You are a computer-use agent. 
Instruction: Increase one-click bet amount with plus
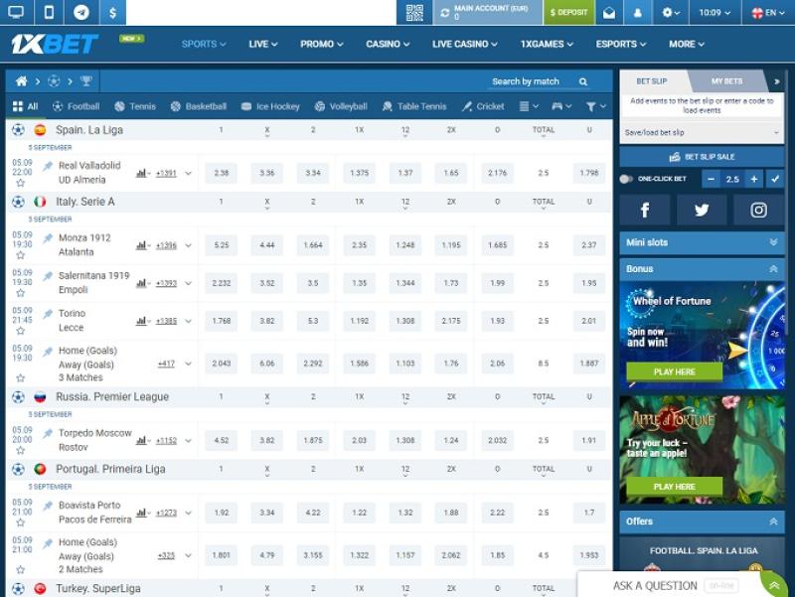point(754,179)
